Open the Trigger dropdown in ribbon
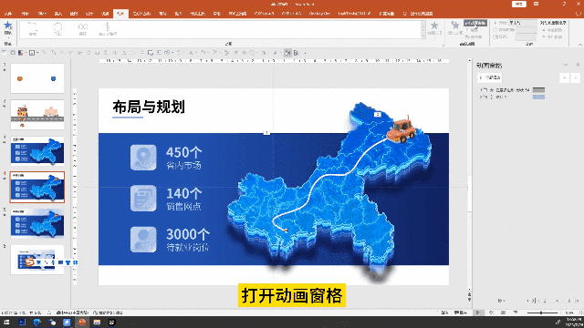 [473, 30]
